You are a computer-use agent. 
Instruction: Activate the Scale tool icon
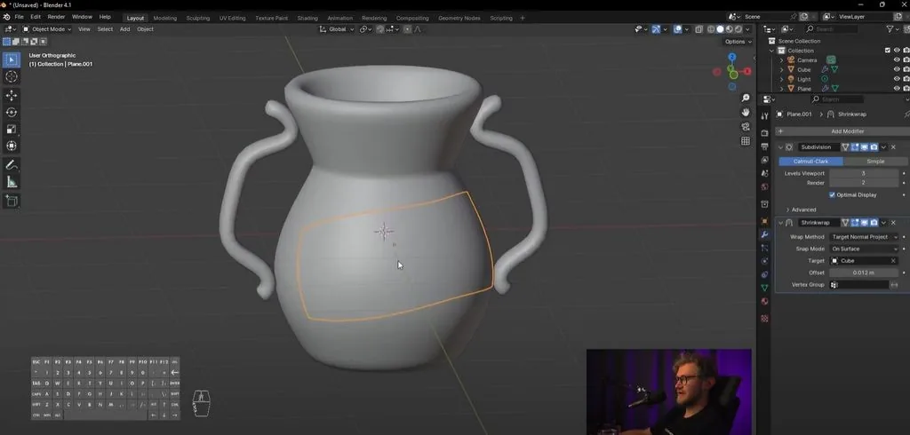(x=12, y=130)
